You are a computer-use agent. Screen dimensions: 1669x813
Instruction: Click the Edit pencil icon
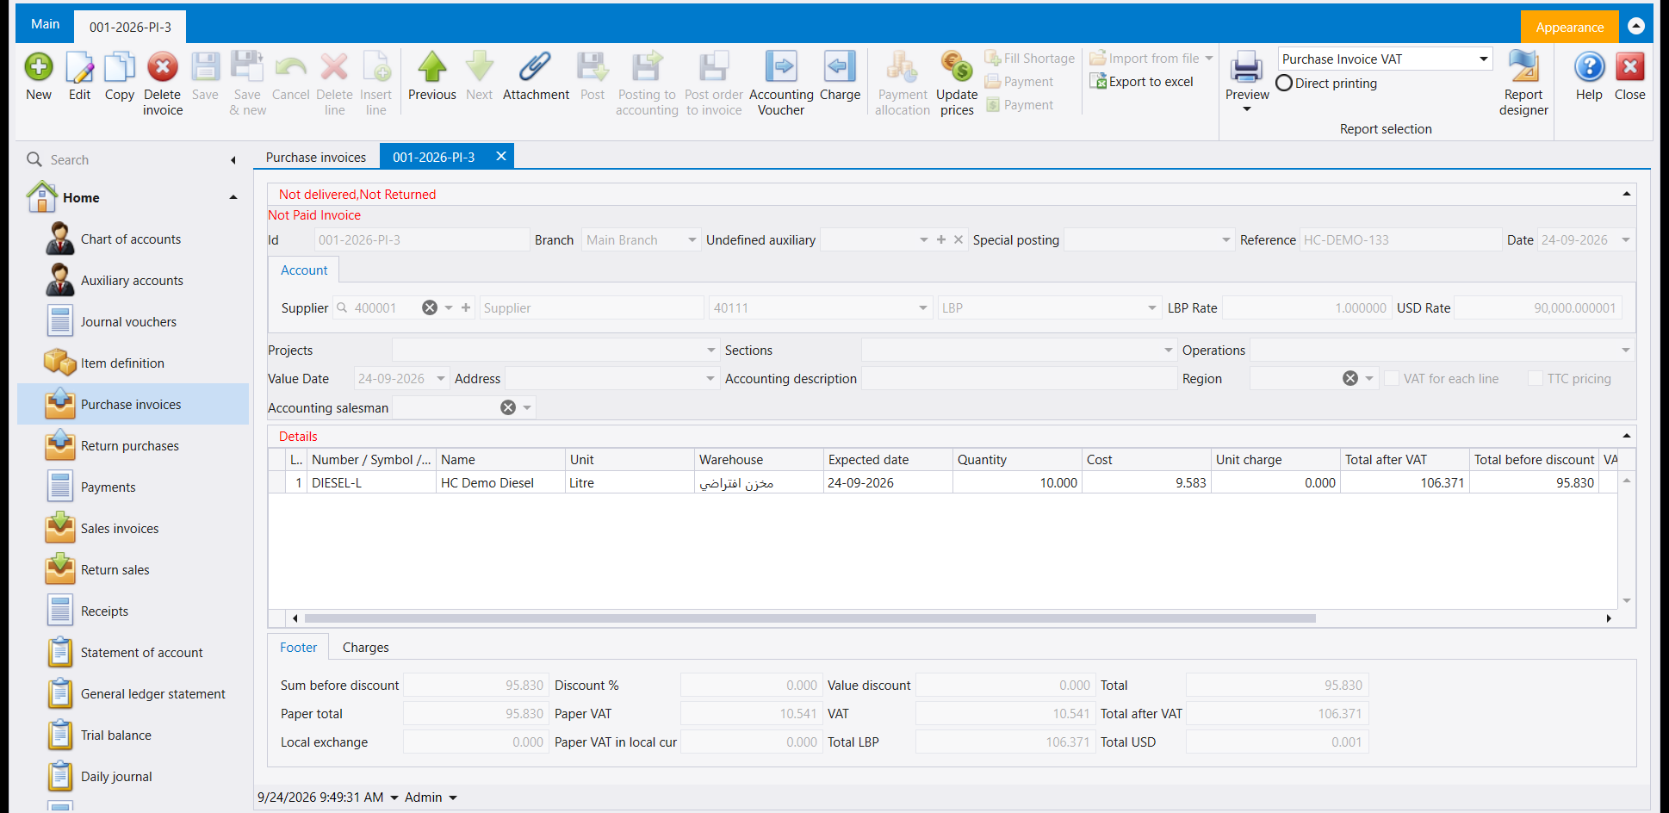point(79,77)
